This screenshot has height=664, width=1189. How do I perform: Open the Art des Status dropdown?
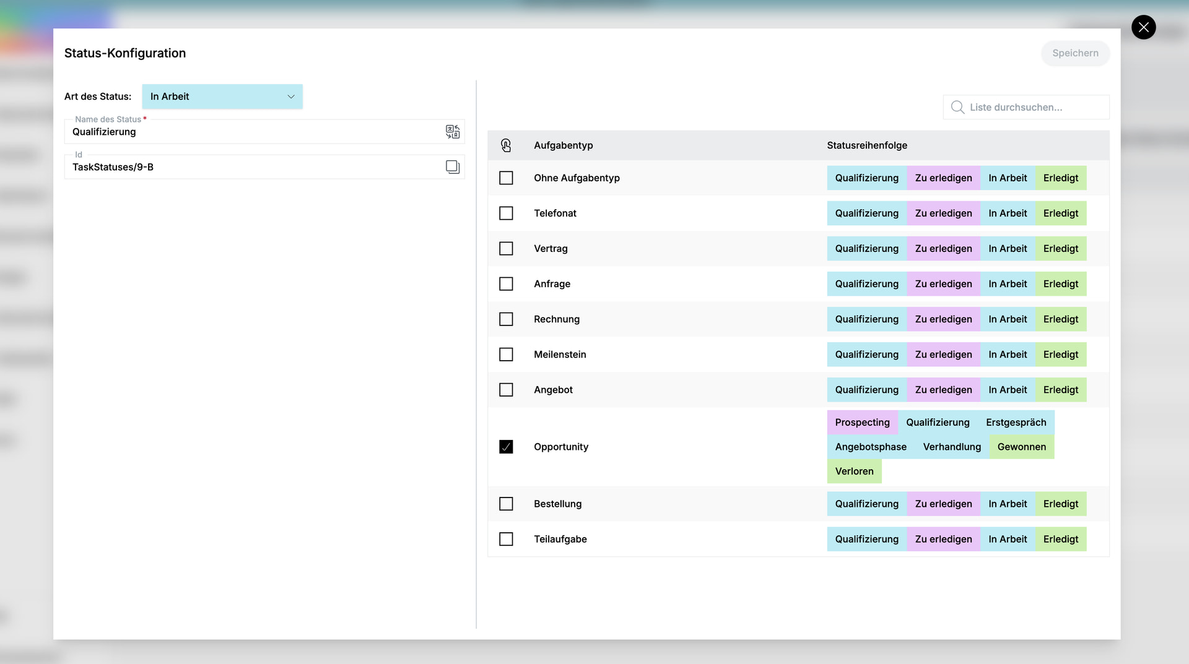222,97
